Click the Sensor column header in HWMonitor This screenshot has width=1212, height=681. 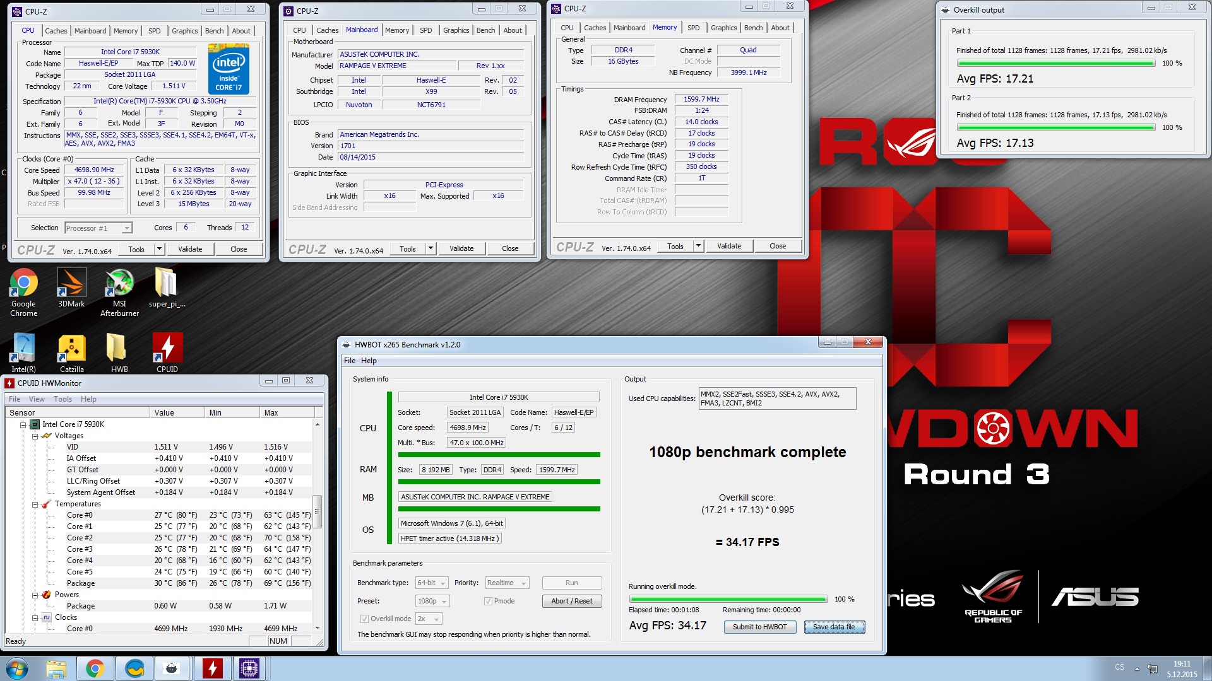78,412
